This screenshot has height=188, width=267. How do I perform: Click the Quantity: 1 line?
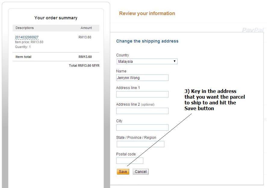click(x=23, y=47)
